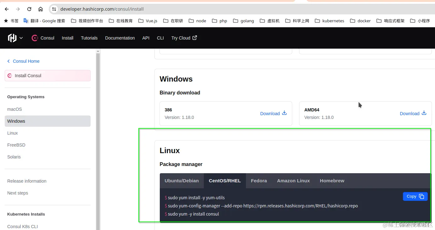Jump to Linux in sidebar
The height and width of the screenshot is (230, 435).
click(47, 133)
